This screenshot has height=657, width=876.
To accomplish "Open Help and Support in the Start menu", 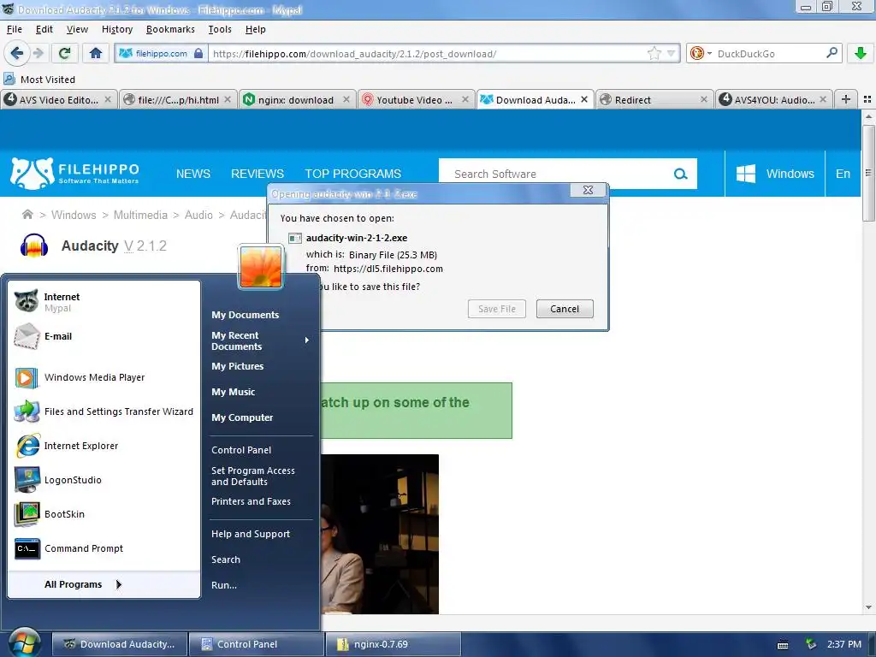I will 251,534.
